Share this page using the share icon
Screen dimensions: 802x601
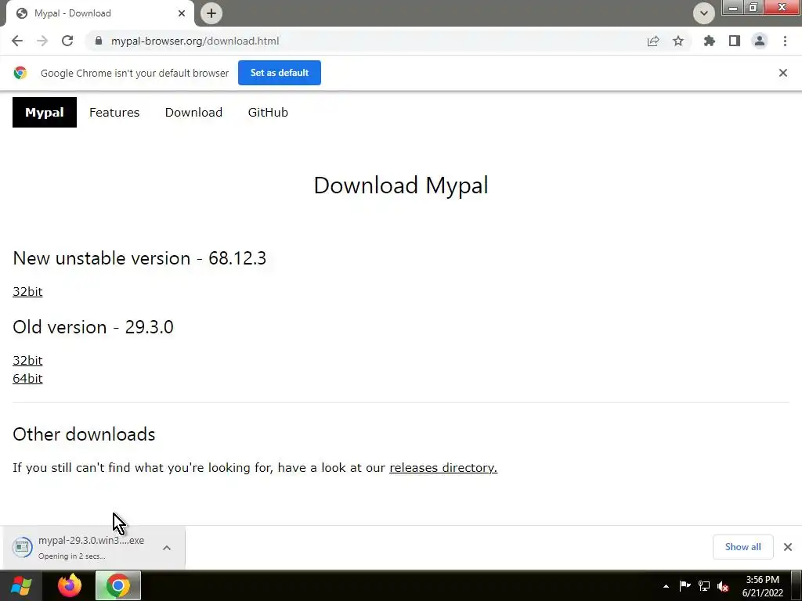pyautogui.click(x=653, y=41)
